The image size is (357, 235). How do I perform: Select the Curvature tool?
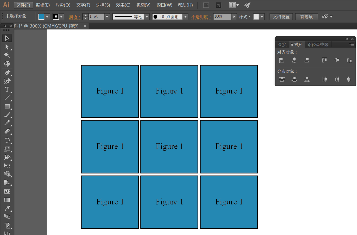click(7, 81)
